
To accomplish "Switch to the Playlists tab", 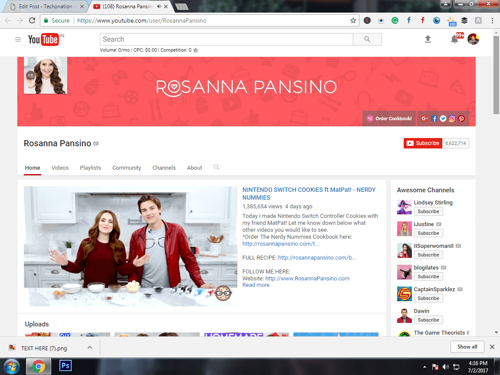I will click(90, 168).
